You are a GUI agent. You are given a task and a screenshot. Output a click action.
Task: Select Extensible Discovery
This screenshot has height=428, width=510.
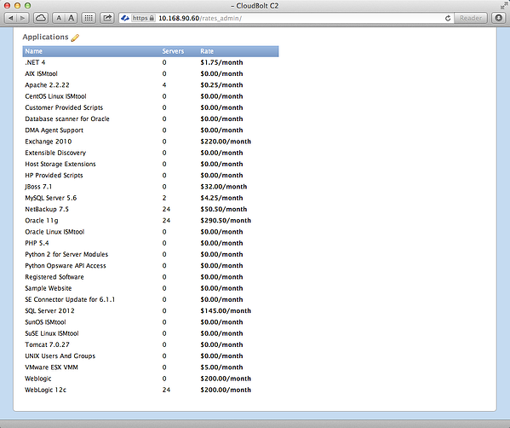click(55, 153)
